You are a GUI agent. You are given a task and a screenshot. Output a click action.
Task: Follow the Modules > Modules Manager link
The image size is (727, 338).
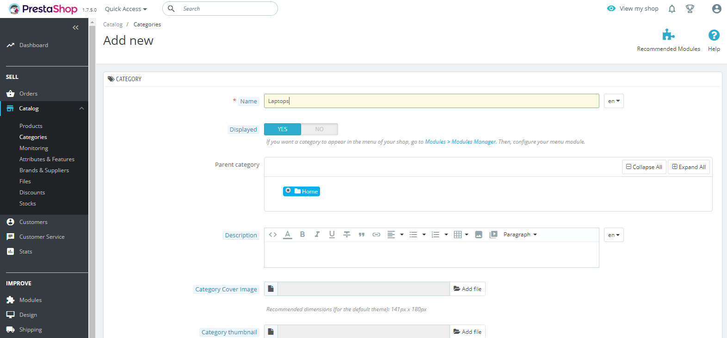[460, 142]
